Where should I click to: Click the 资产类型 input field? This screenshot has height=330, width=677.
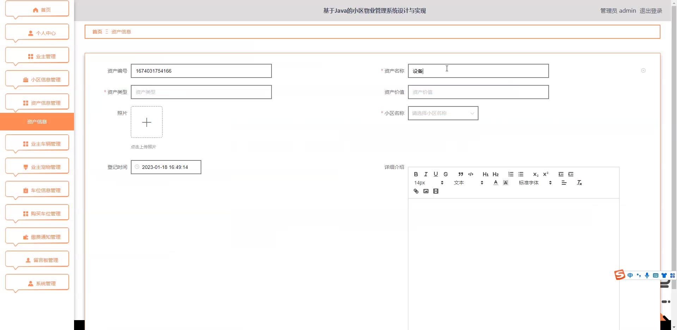pos(201,92)
